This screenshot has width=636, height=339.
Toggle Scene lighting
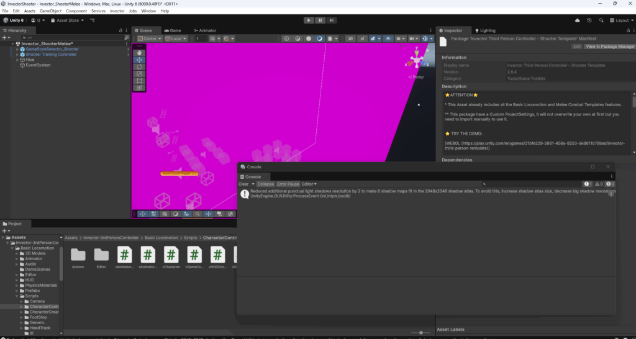point(362,38)
